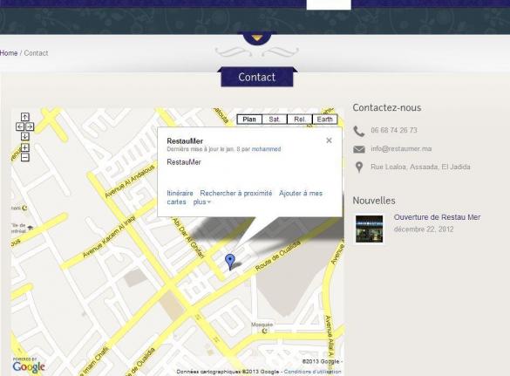Image resolution: width=510 pixels, height=376 pixels.
Task: Click 'Rechercher à proximité' link
Action: [x=235, y=194]
